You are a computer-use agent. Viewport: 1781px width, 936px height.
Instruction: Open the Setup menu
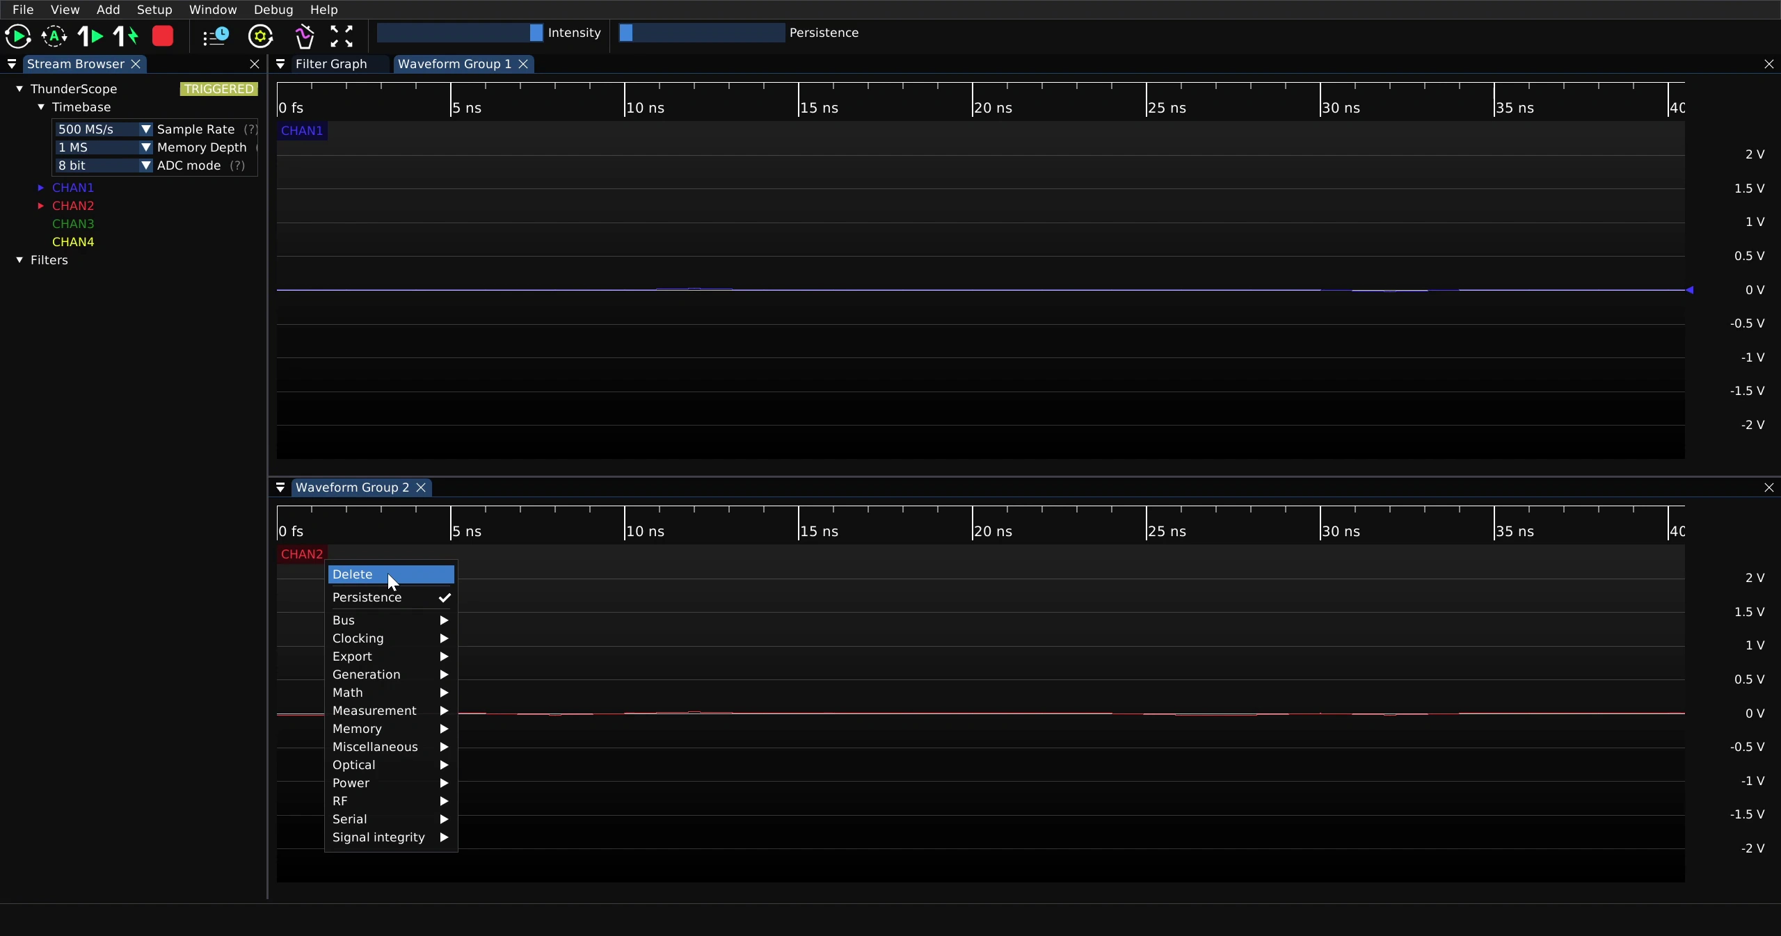point(154,10)
